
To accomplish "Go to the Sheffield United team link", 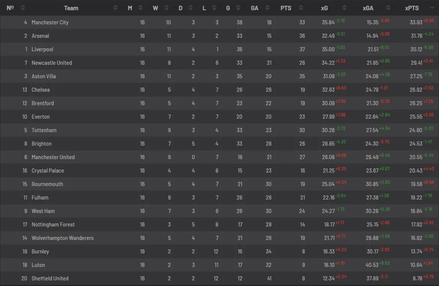I will point(50,279).
